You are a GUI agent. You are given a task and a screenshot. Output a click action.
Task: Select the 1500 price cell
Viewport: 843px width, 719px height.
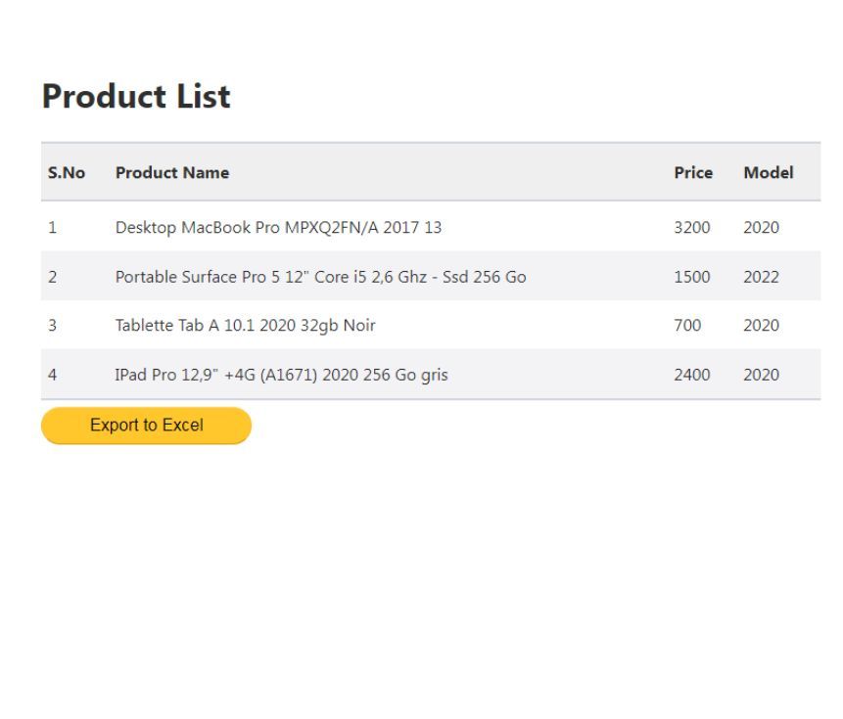[x=692, y=277]
